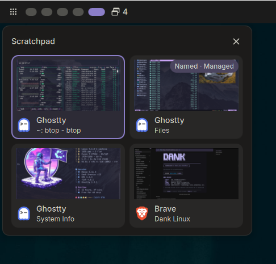Click the Named · Managed badge
The width and height of the screenshot is (276, 264).
pyautogui.click(x=204, y=66)
